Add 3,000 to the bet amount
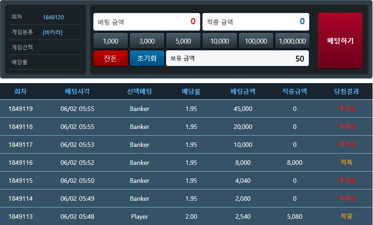The height and width of the screenshot is (225, 373). click(147, 41)
